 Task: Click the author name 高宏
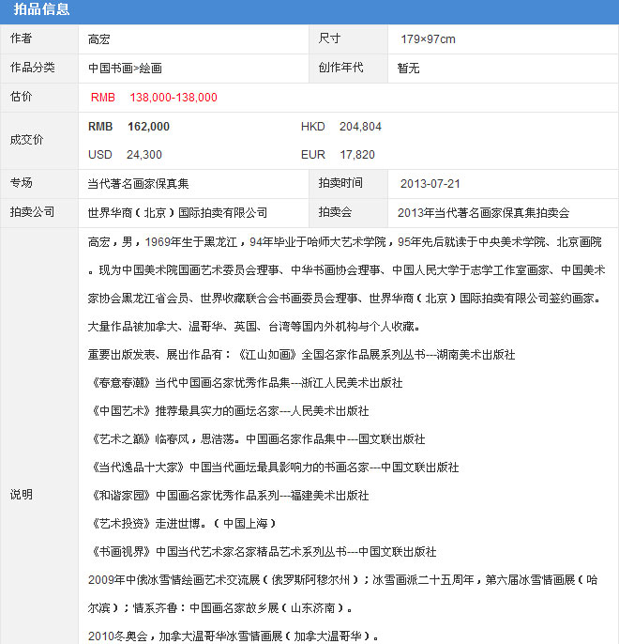[x=98, y=39]
